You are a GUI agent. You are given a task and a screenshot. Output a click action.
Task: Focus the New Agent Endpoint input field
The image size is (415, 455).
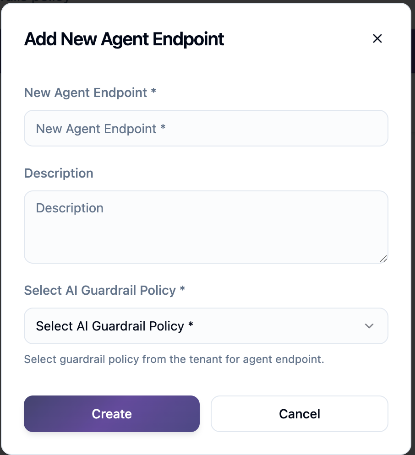(206, 128)
